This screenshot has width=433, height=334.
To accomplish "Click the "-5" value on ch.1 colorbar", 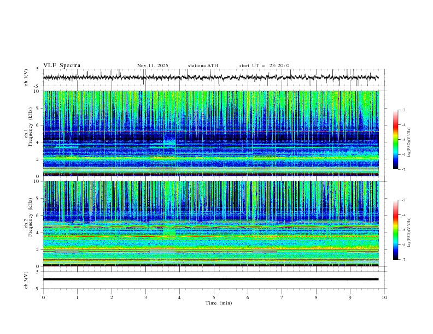I will 403,140.
